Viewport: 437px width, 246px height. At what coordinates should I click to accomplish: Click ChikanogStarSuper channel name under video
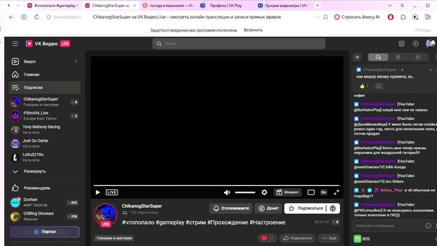tap(142, 206)
